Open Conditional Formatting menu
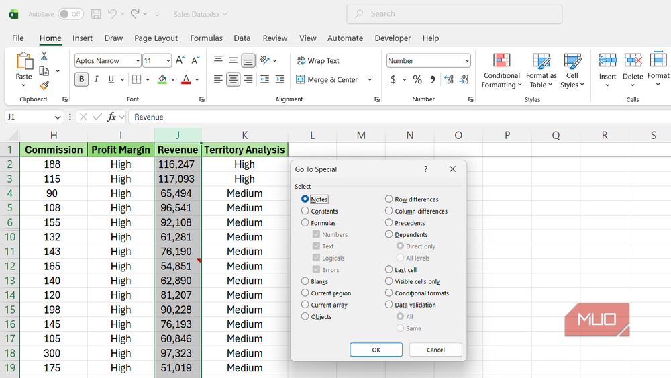Screen dimensions: 671x378 501,70
